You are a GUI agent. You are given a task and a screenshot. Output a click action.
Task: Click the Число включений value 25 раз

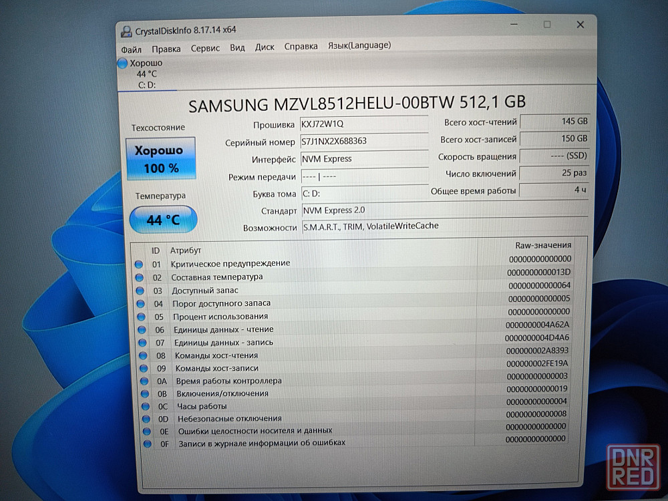pyautogui.click(x=554, y=173)
